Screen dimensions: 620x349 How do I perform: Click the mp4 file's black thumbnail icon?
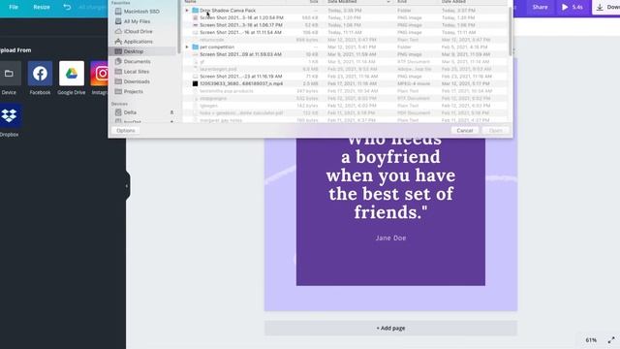(x=195, y=83)
